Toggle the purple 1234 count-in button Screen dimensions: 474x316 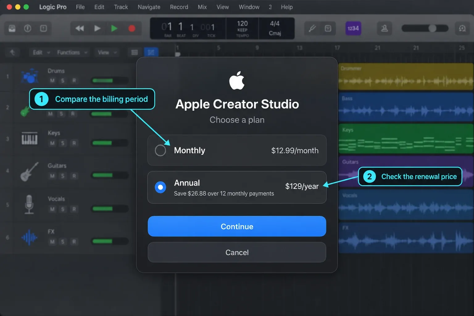click(x=353, y=28)
